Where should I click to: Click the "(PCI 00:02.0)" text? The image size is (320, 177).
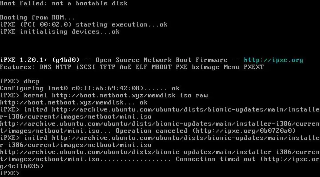tap(46, 25)
